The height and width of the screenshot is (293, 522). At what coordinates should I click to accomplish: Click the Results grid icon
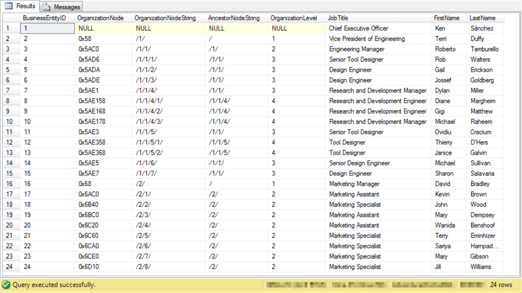tap(9, 6)
